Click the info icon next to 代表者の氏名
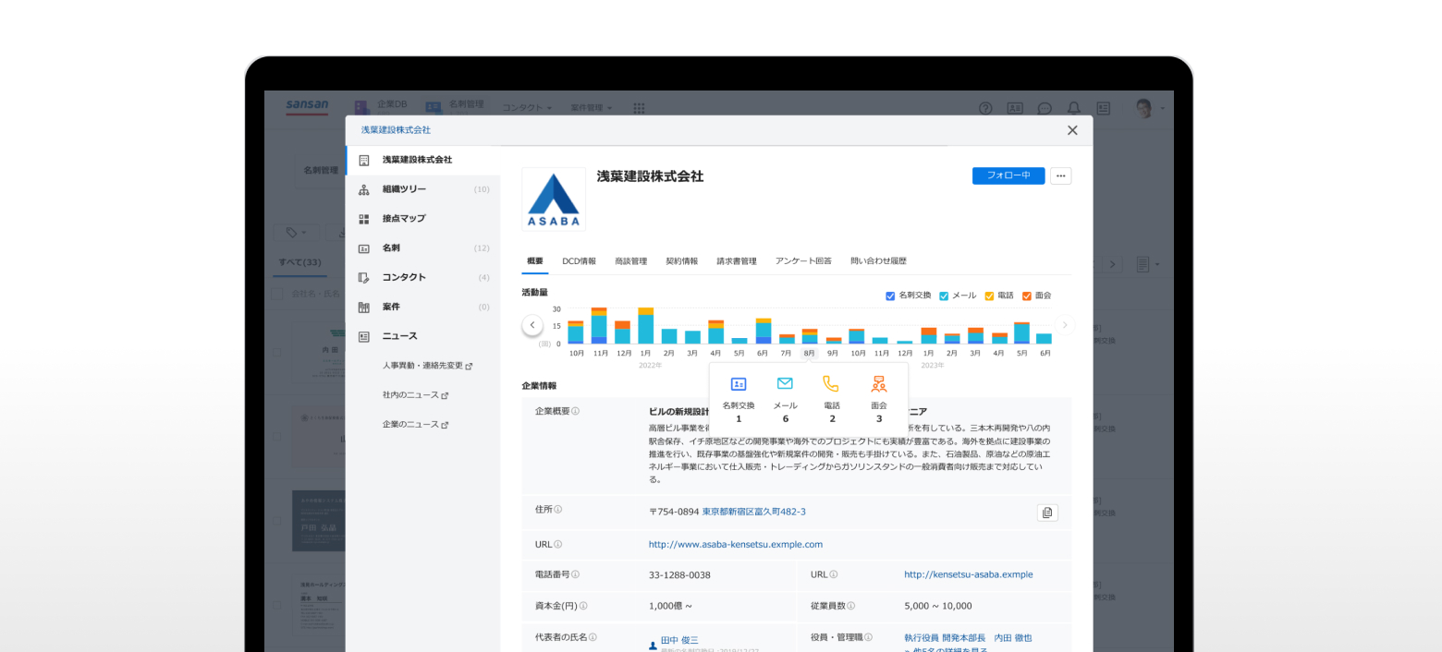Viewport: 1442px width, 652px height. [x=593, y=637]
